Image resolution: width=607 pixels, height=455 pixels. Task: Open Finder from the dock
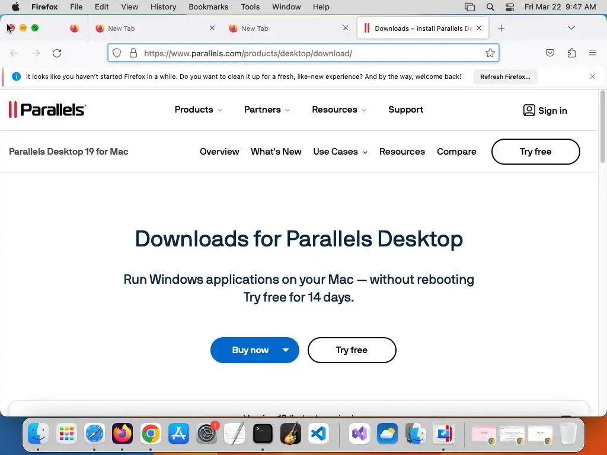38,433
